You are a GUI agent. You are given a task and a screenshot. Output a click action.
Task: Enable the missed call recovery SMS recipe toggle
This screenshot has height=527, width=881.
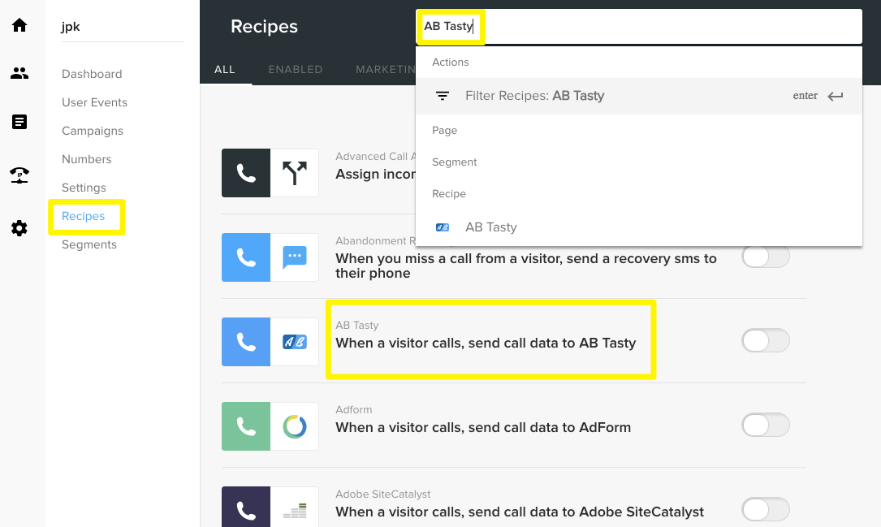pos(765,257)
